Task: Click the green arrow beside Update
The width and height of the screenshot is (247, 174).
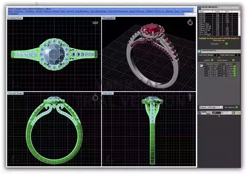Action: (212, 60)
